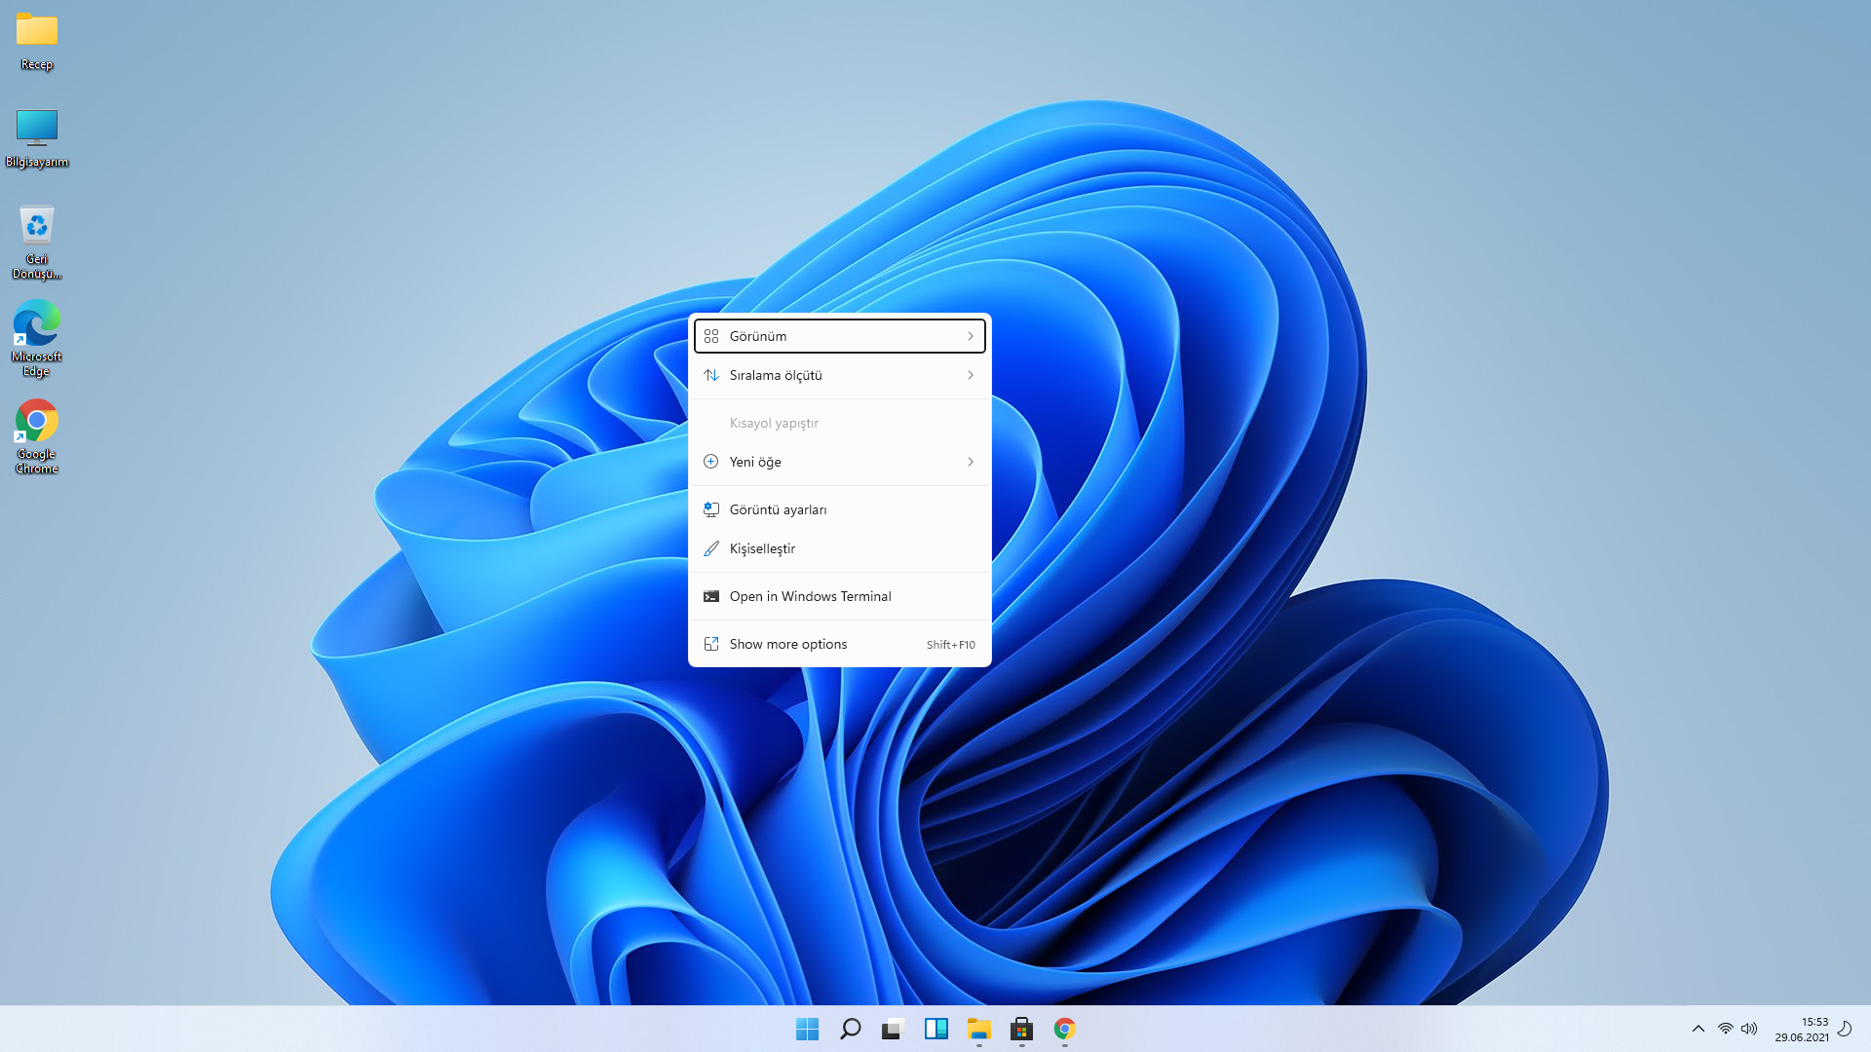Click Open in Windows Terminal
1871x1052 pixels.
pyautogui.click(x=810, y=596)
